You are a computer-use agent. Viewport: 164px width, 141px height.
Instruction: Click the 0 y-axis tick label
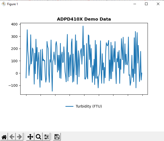click(16, 73)
